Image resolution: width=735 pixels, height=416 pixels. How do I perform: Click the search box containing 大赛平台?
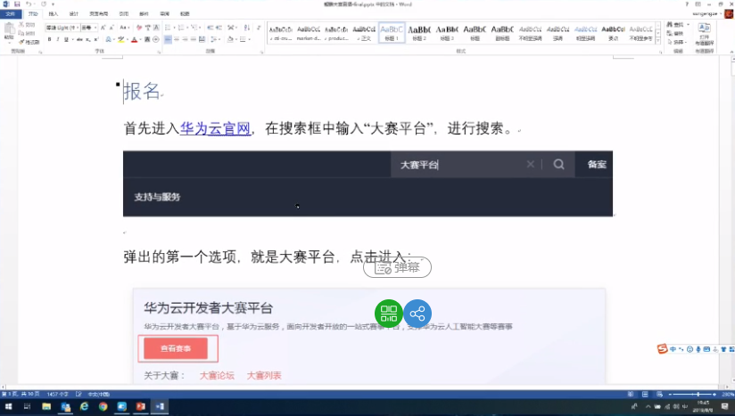click(483, 164)
